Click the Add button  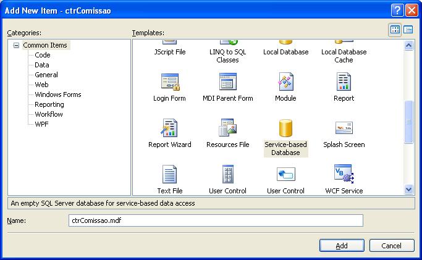(x=342, y=245)
